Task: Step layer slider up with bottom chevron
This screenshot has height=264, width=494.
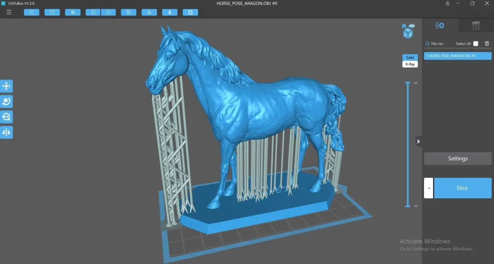Action: [415, 206]
